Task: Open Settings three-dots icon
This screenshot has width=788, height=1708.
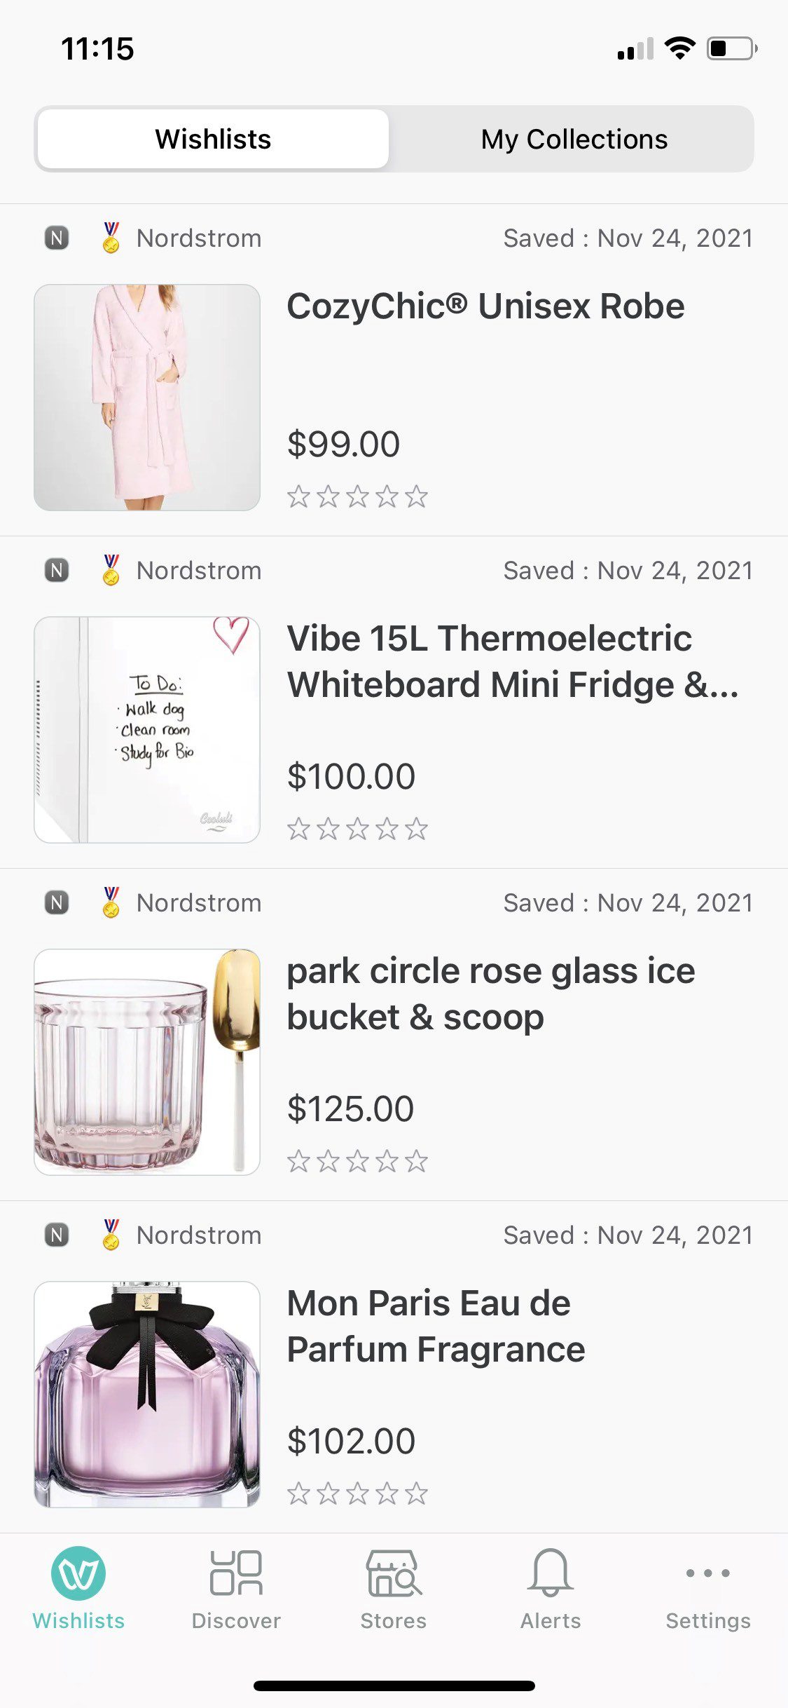Action: pos(708,1573)
